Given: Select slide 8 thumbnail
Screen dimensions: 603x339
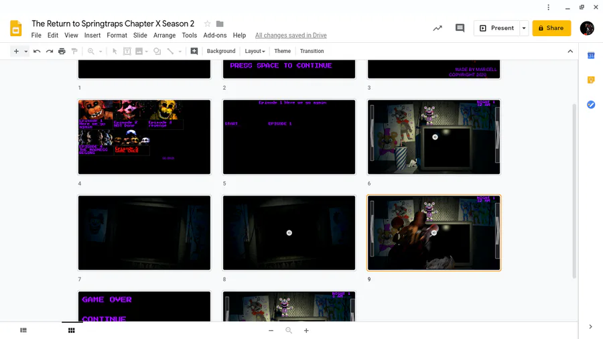Looking at the screenshot, I should 289,233.
